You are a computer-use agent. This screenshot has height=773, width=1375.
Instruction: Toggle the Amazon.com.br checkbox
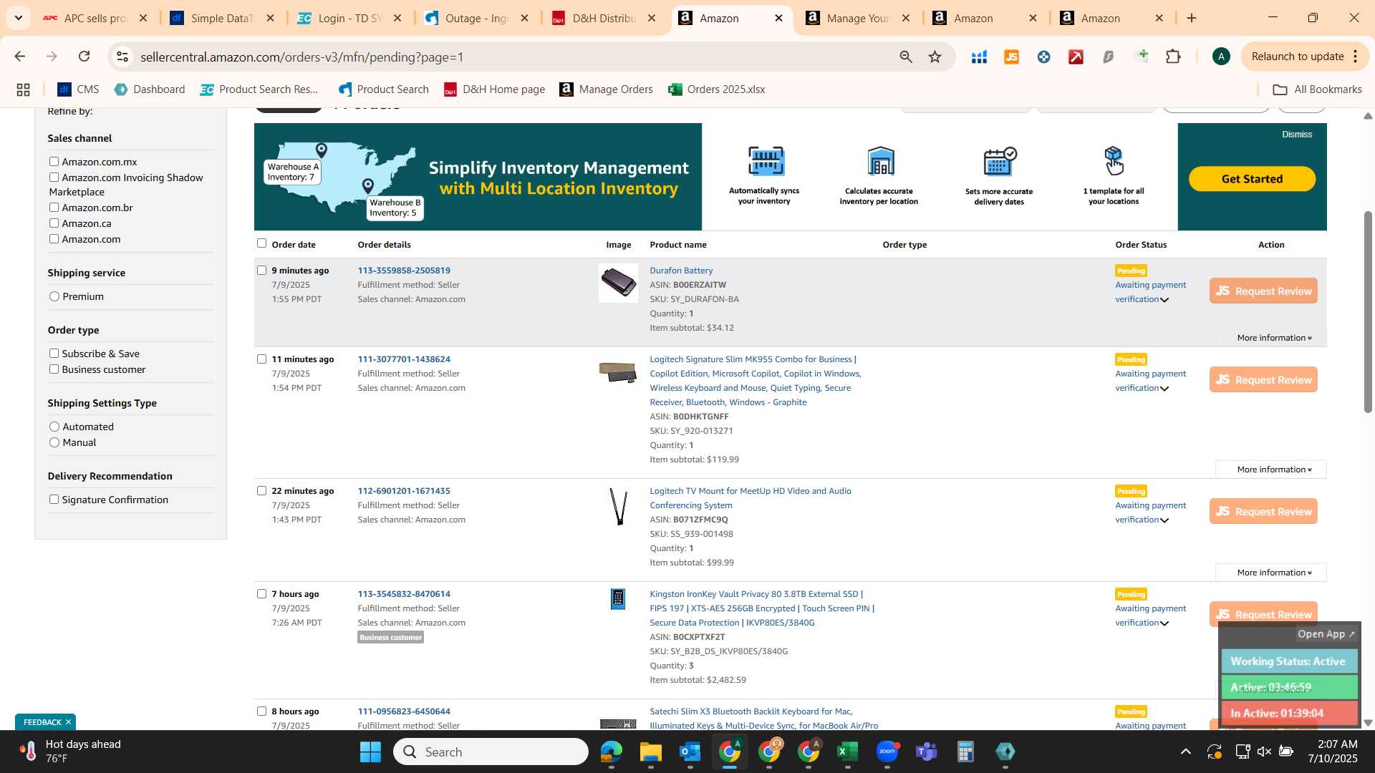click(x=54, y=208)
